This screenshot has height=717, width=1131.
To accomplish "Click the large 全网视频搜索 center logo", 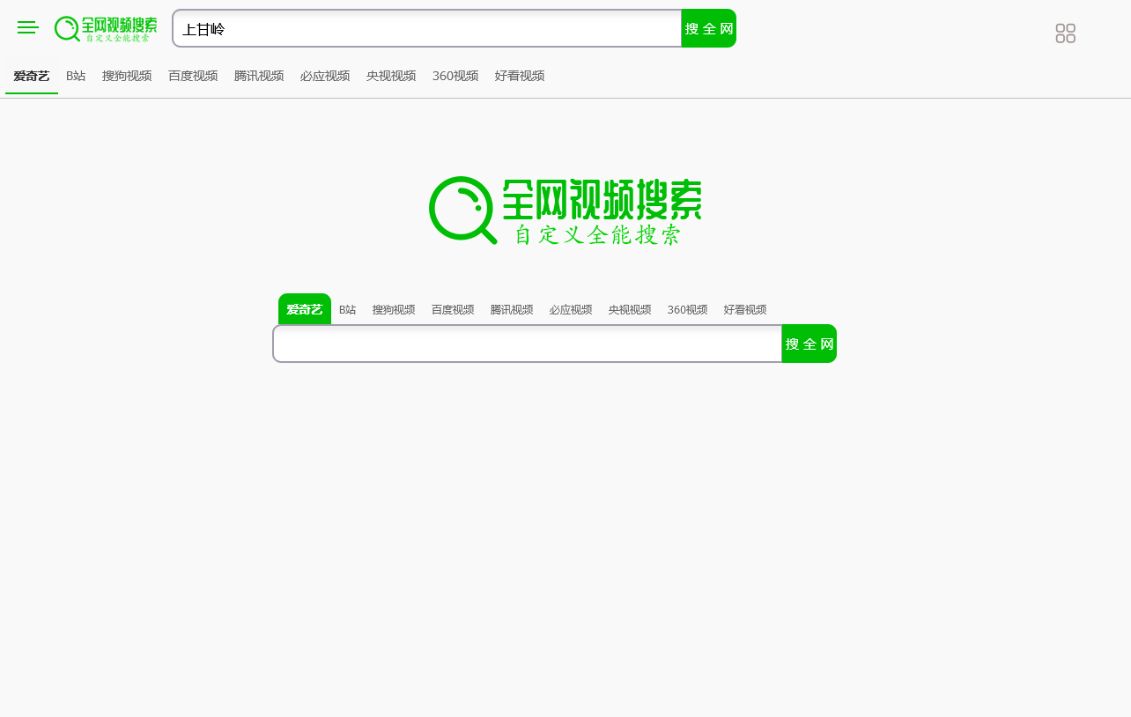I will 565,211.
